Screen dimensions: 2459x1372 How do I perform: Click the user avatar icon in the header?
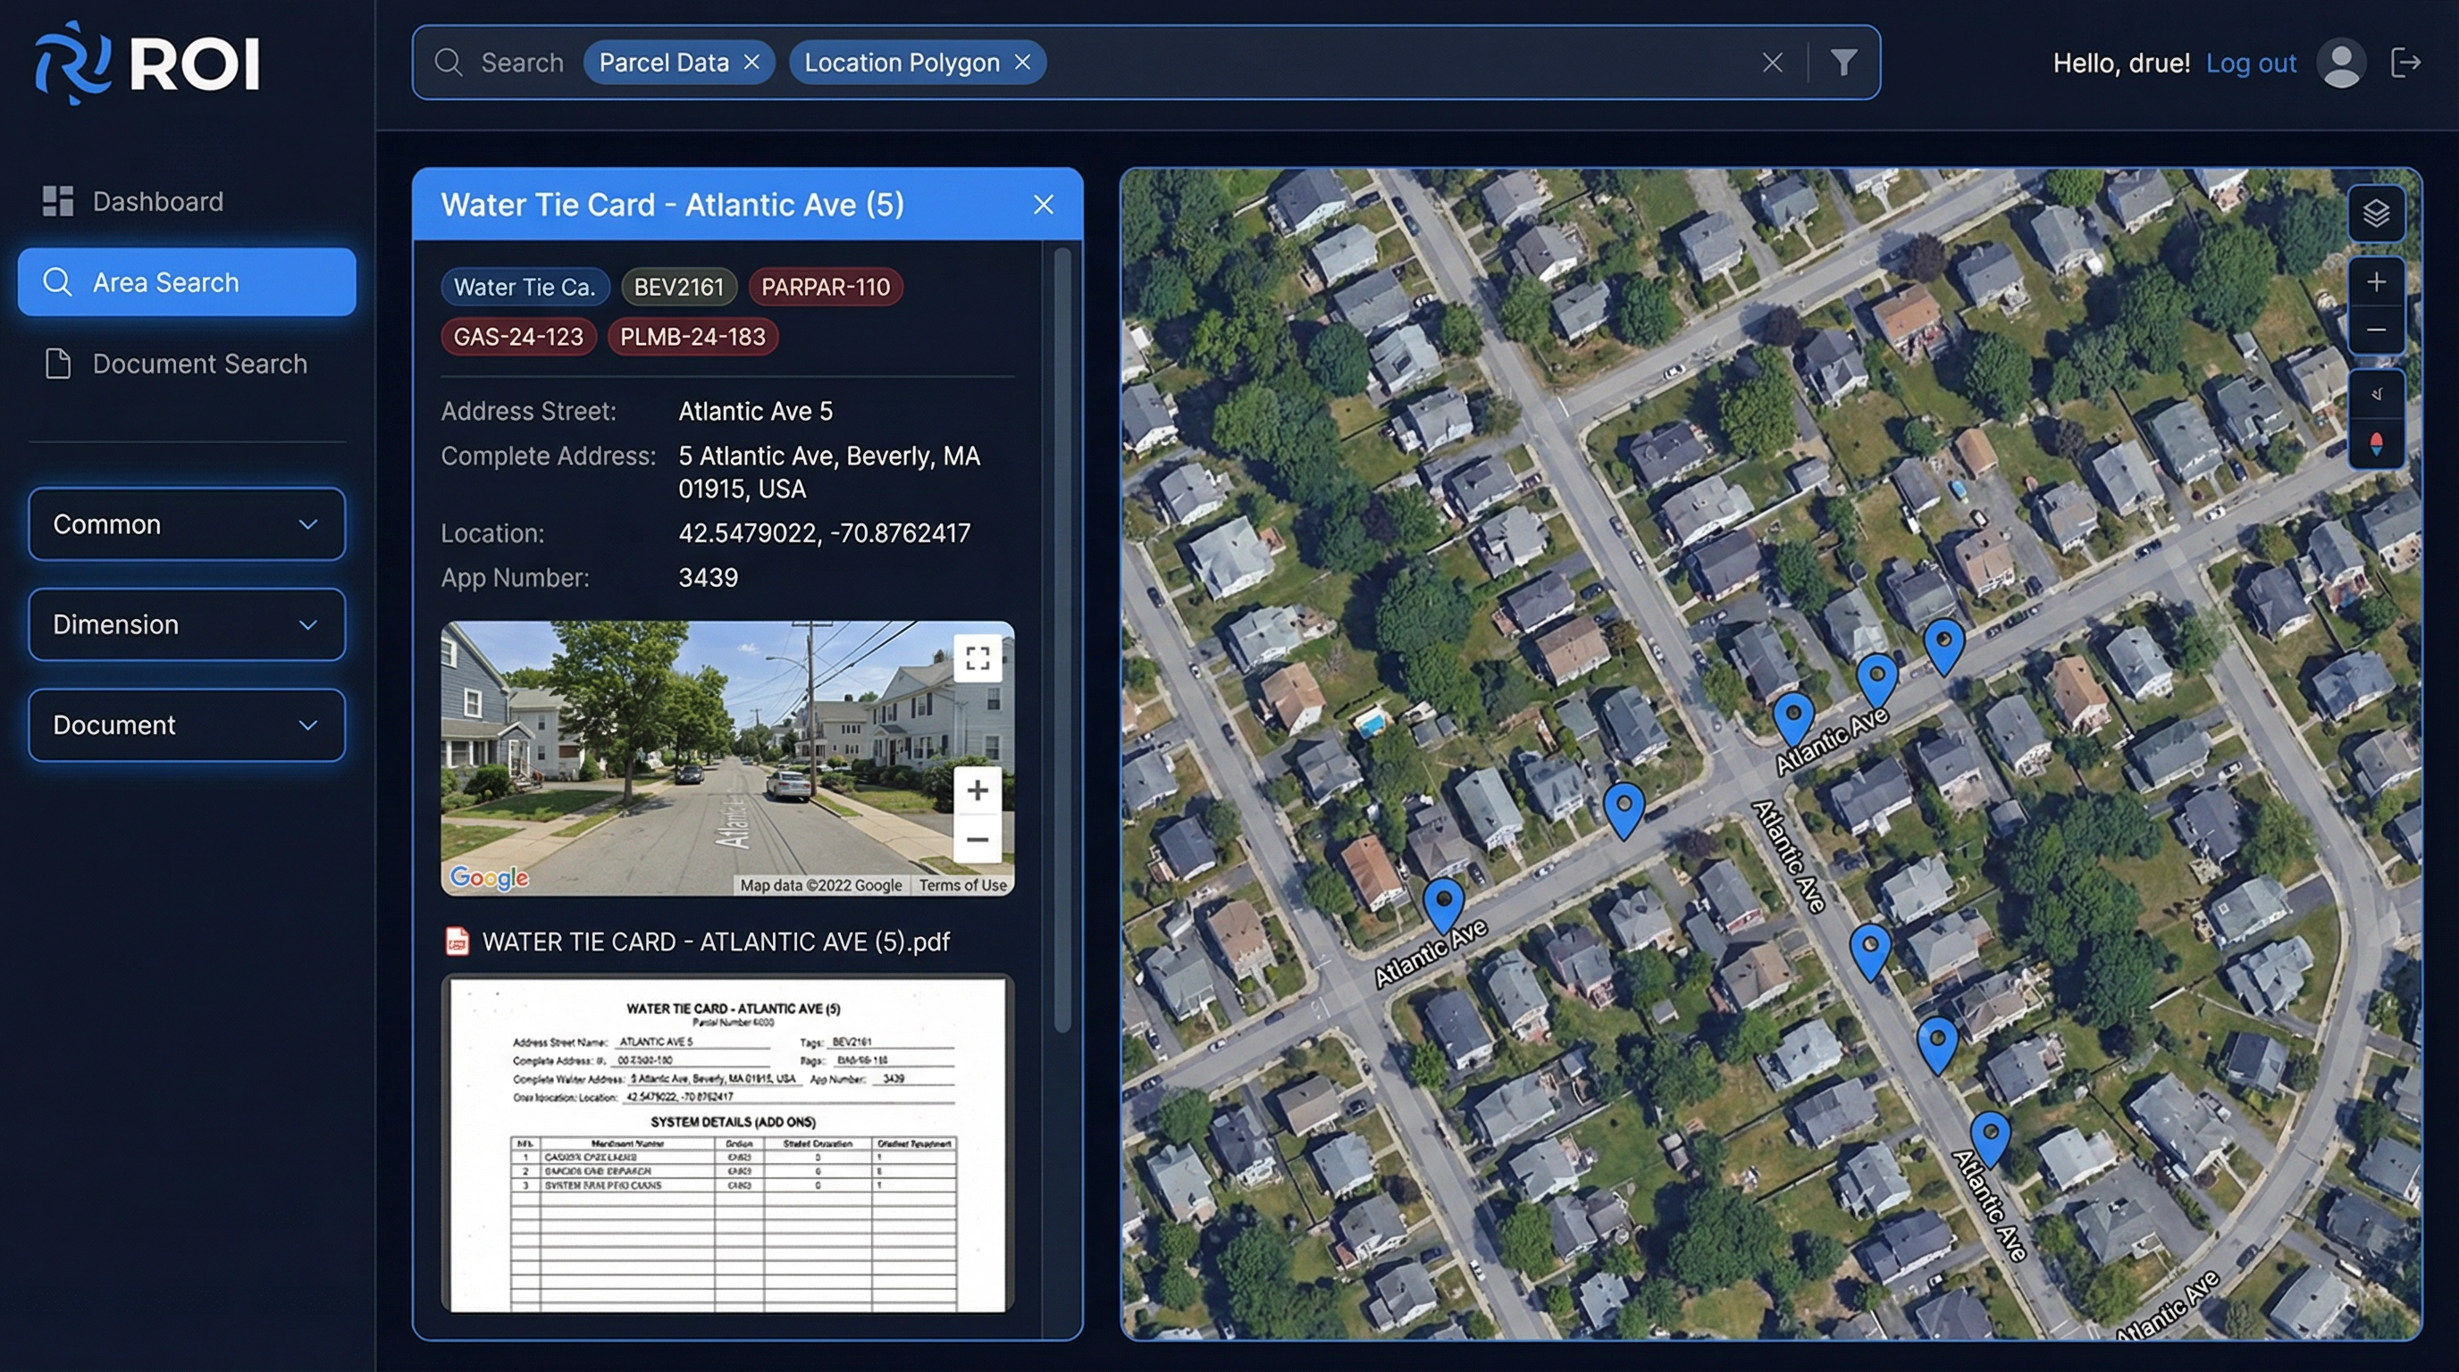pos(2341,62)
